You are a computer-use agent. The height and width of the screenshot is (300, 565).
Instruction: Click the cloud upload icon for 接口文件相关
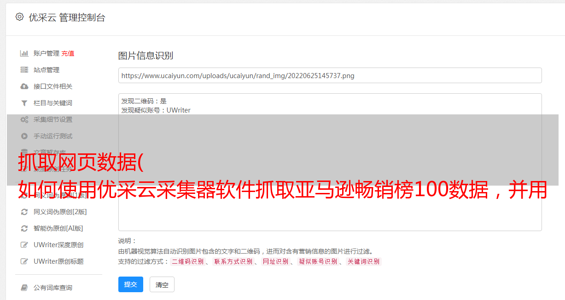click(x=24, y=86)
